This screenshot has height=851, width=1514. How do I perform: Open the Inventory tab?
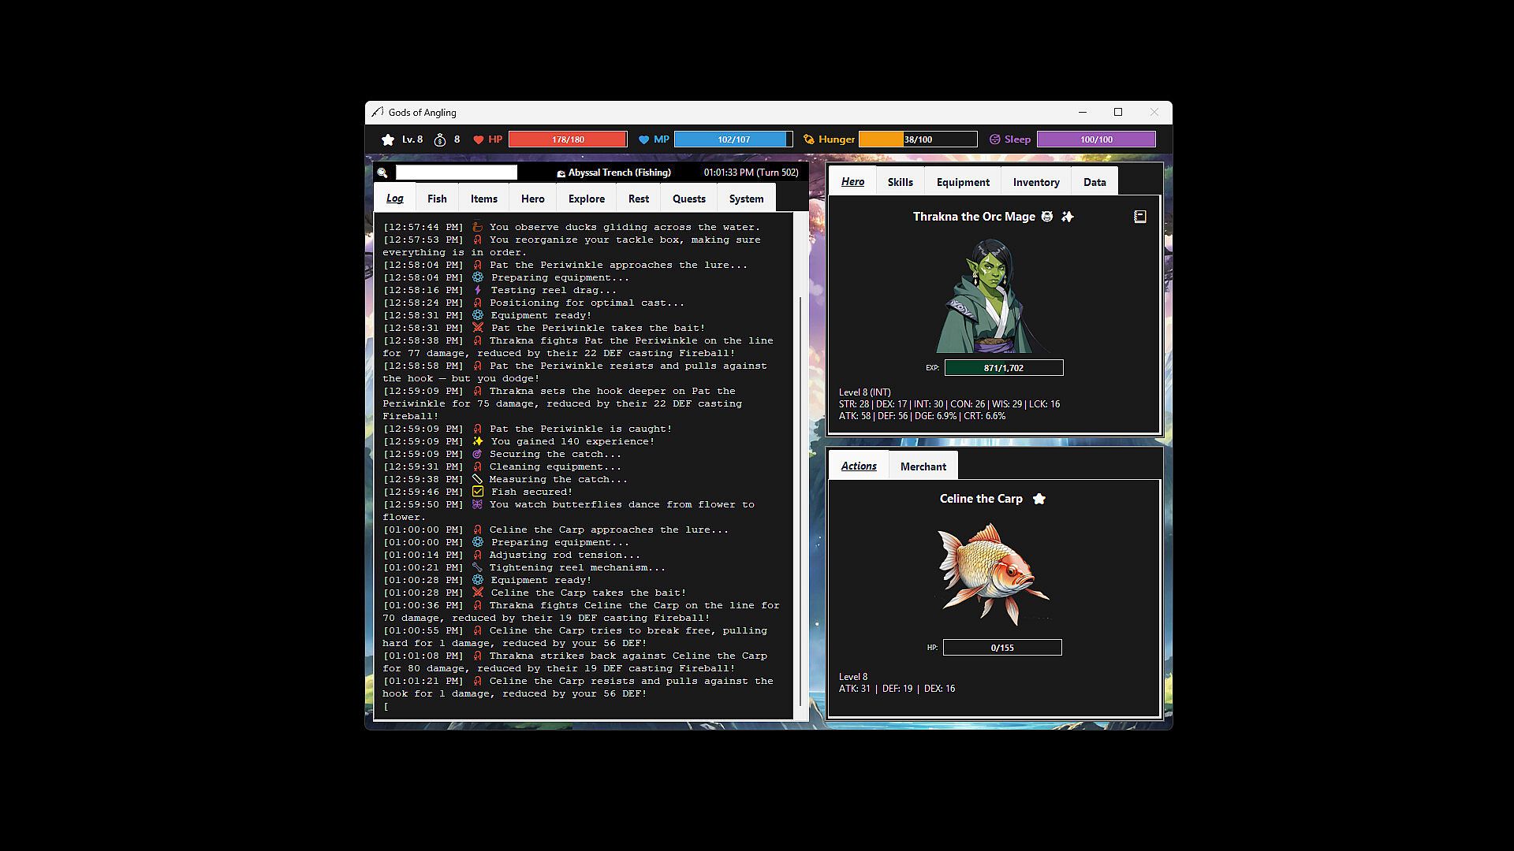pos(1036,182)
